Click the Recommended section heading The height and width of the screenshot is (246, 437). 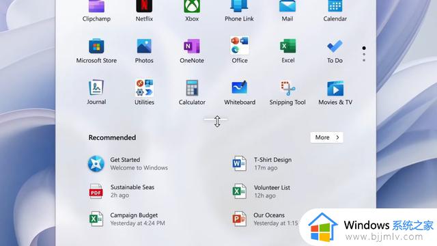(x=112, y=137)
